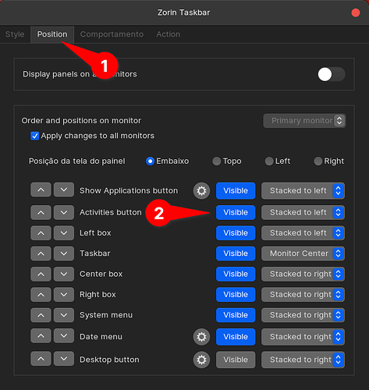
Task: Open the Comportamento tab
Action: 112,34
